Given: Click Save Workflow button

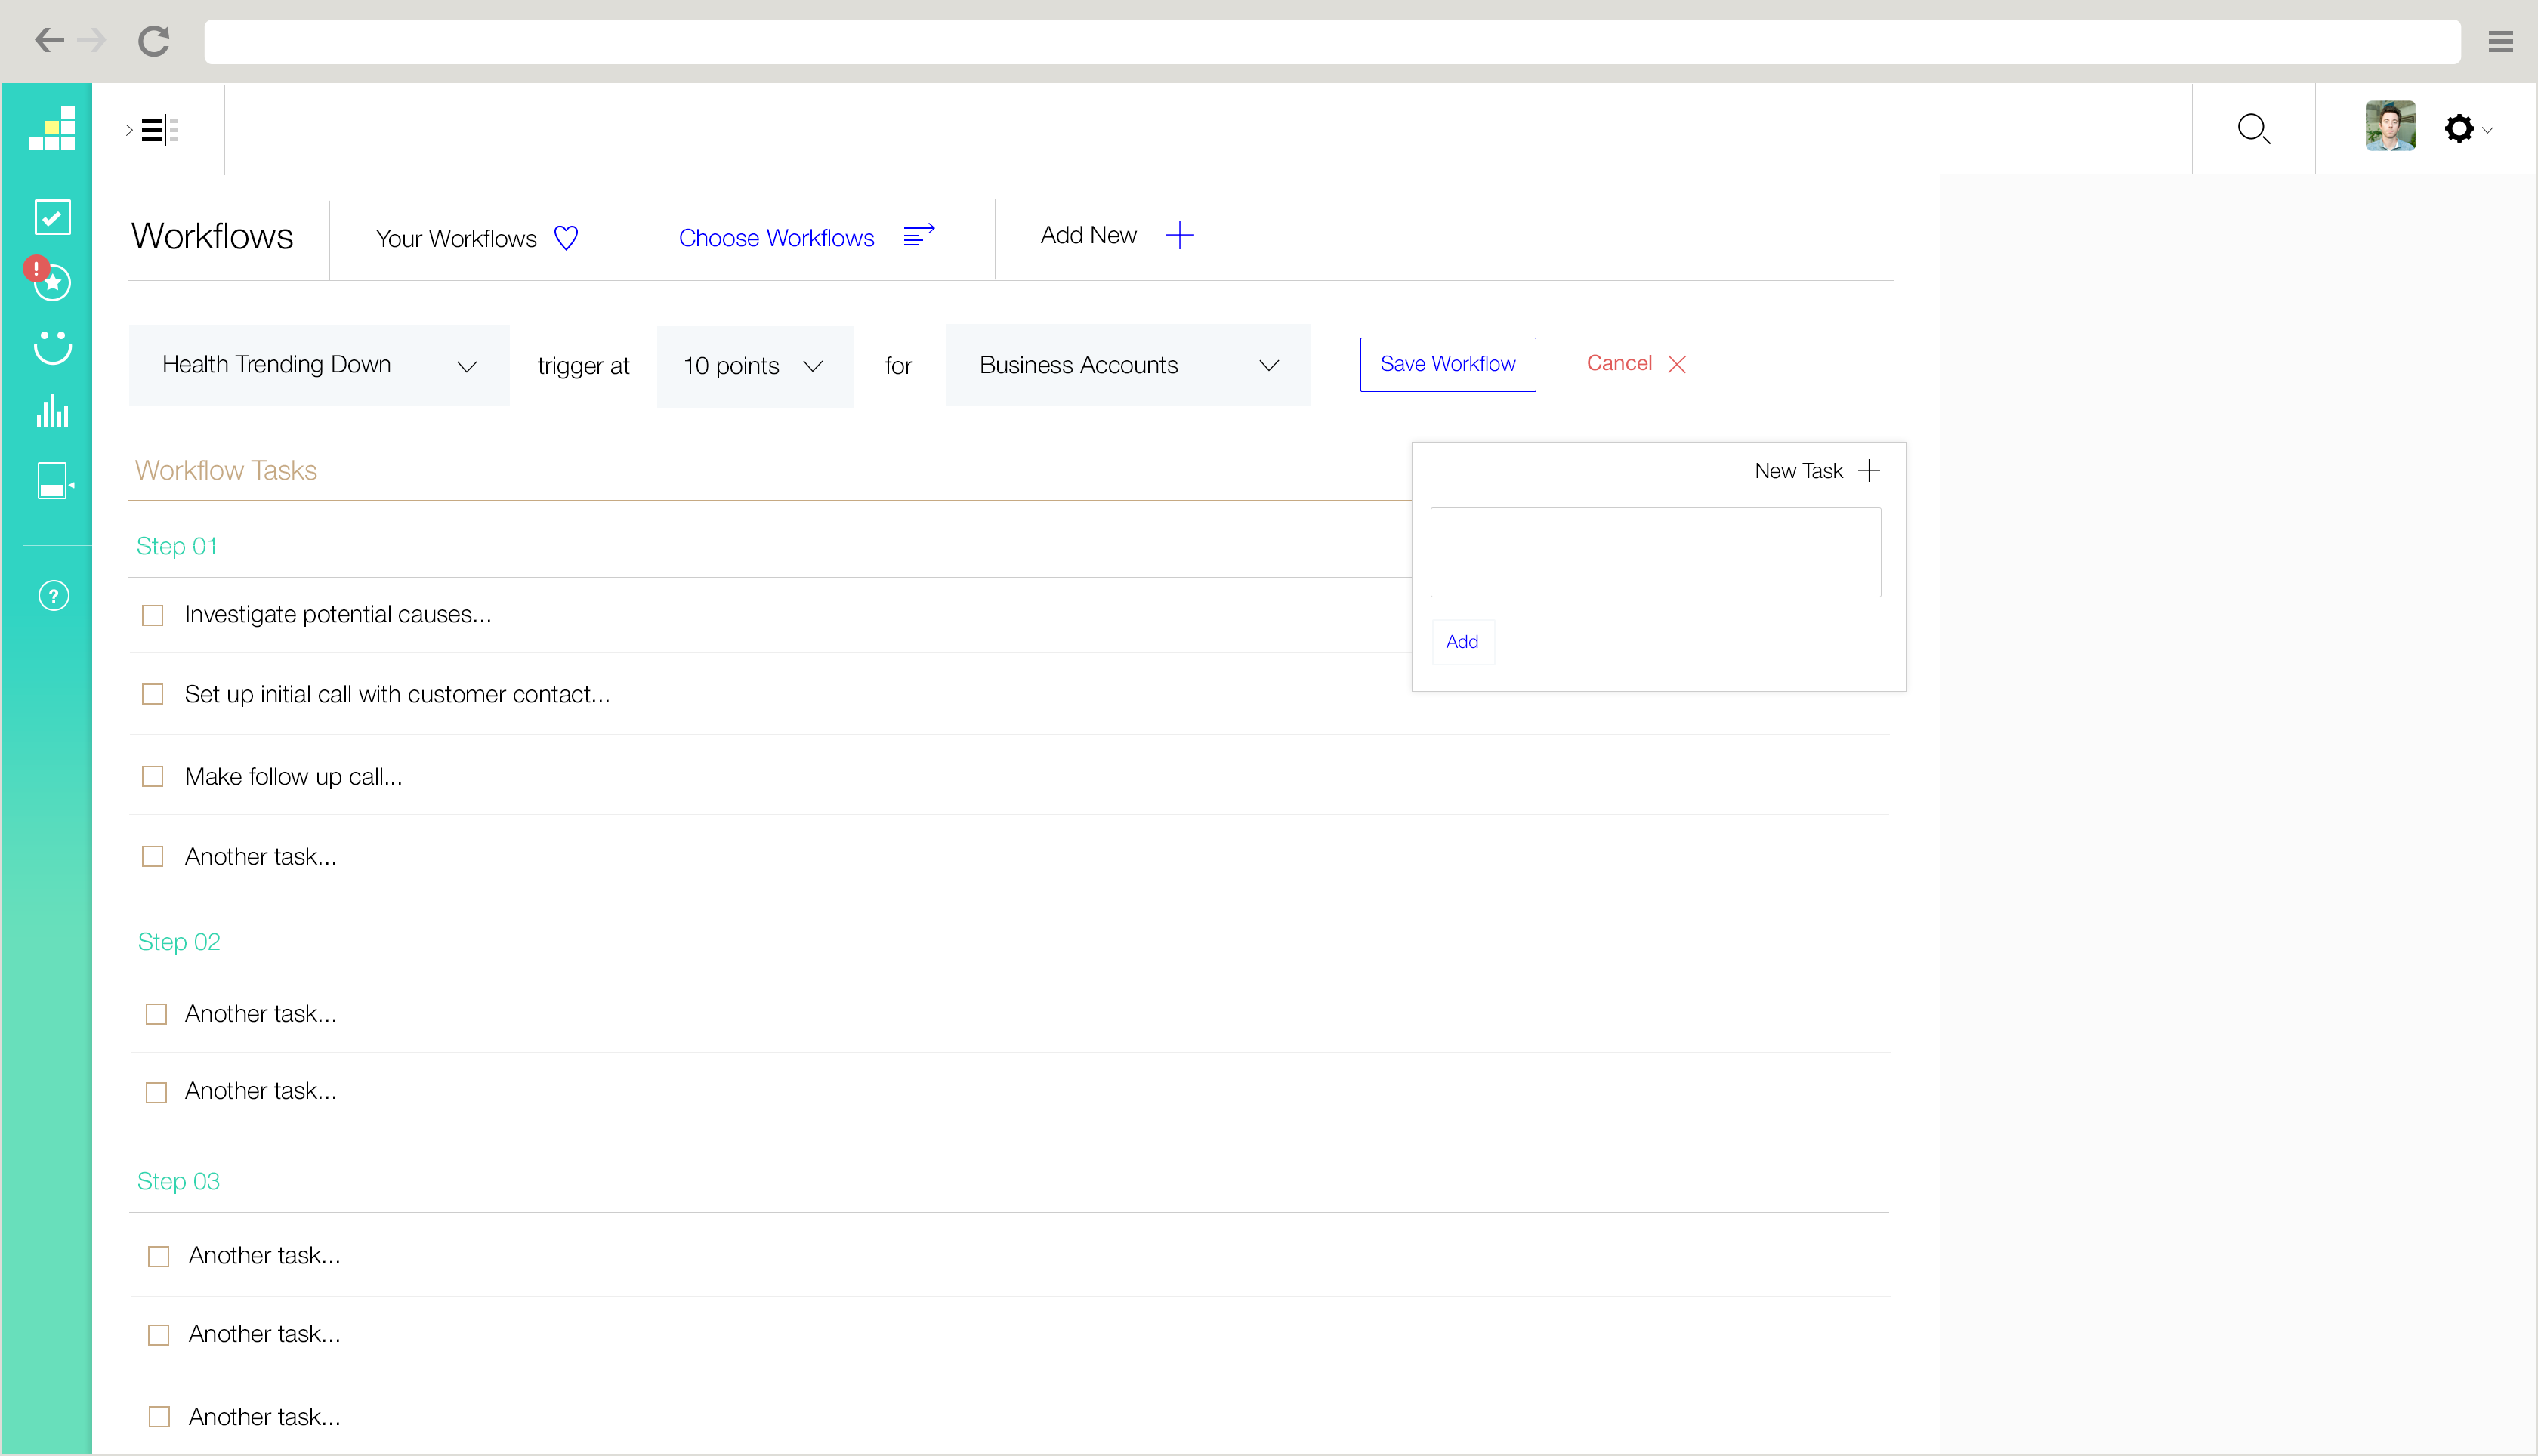Looking at the screenshot, I should coord(1447,364).
